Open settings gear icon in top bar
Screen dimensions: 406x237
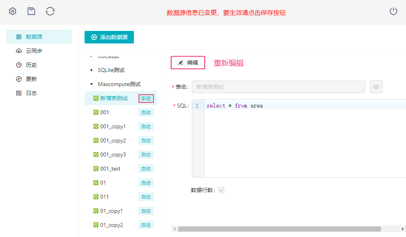pyautogui.click(x=13, y=11)
